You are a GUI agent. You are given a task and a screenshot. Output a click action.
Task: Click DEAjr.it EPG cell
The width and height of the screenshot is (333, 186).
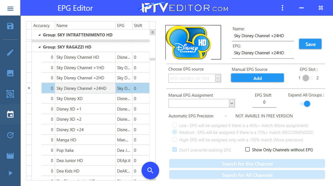point(124,161)
